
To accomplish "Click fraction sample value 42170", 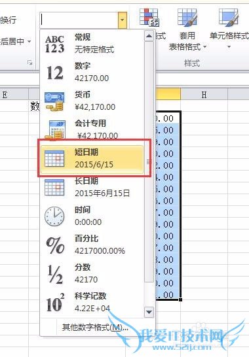I will [86, 280].
